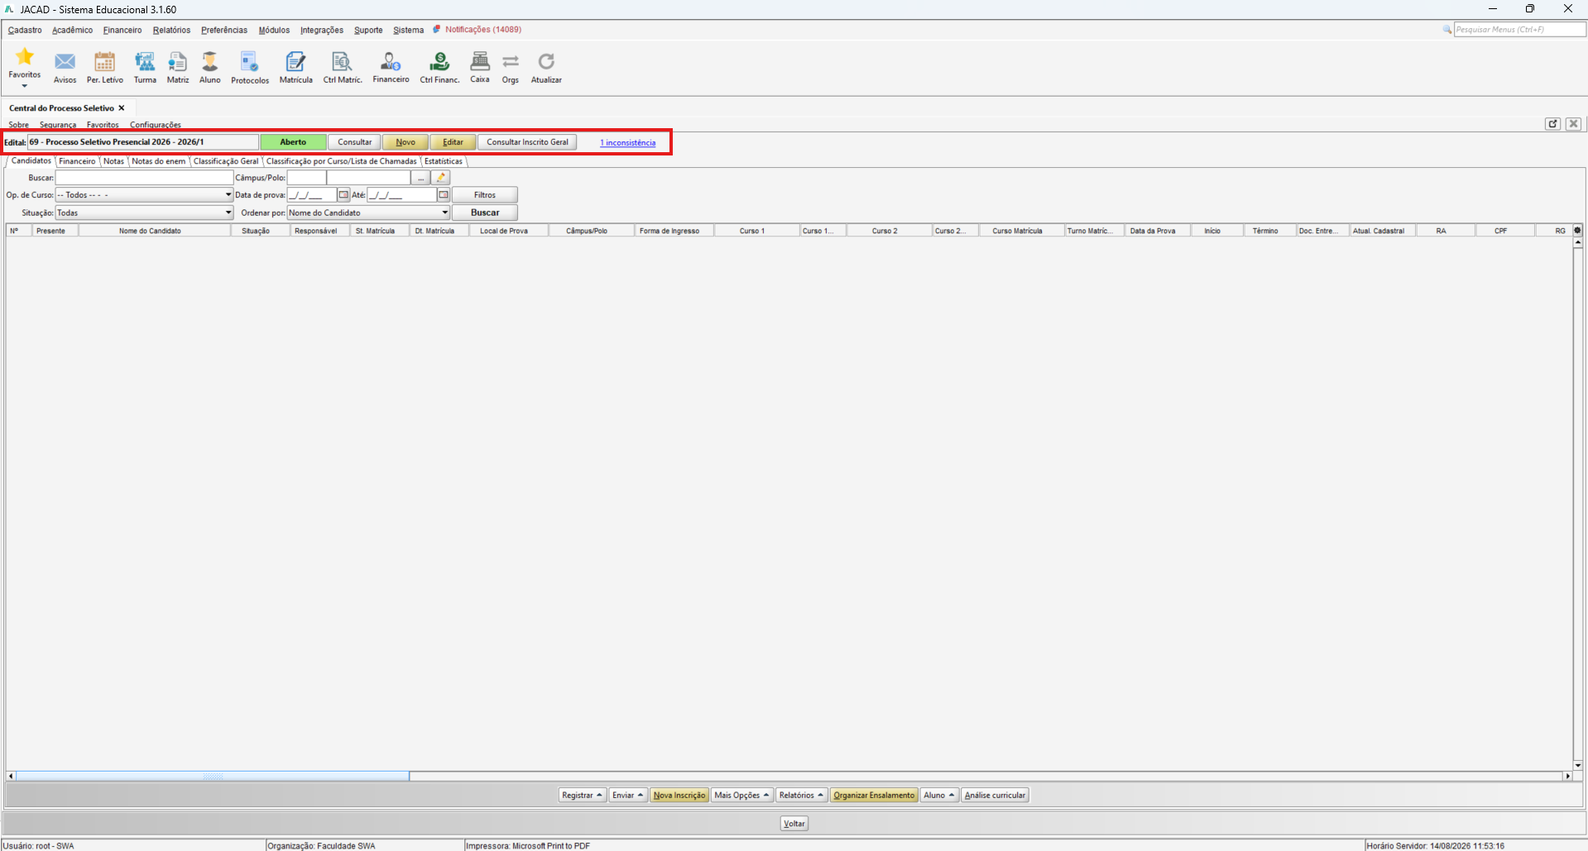
Task: Open the bottom Aluno dropdown button
Action: click(x=939, y=796)
